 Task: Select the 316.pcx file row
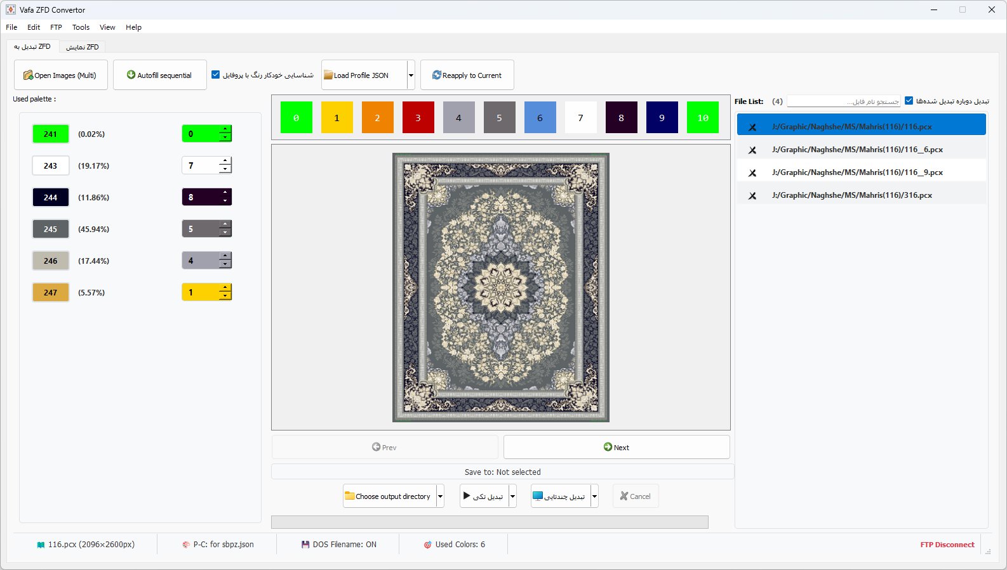(x=862, y=195)
